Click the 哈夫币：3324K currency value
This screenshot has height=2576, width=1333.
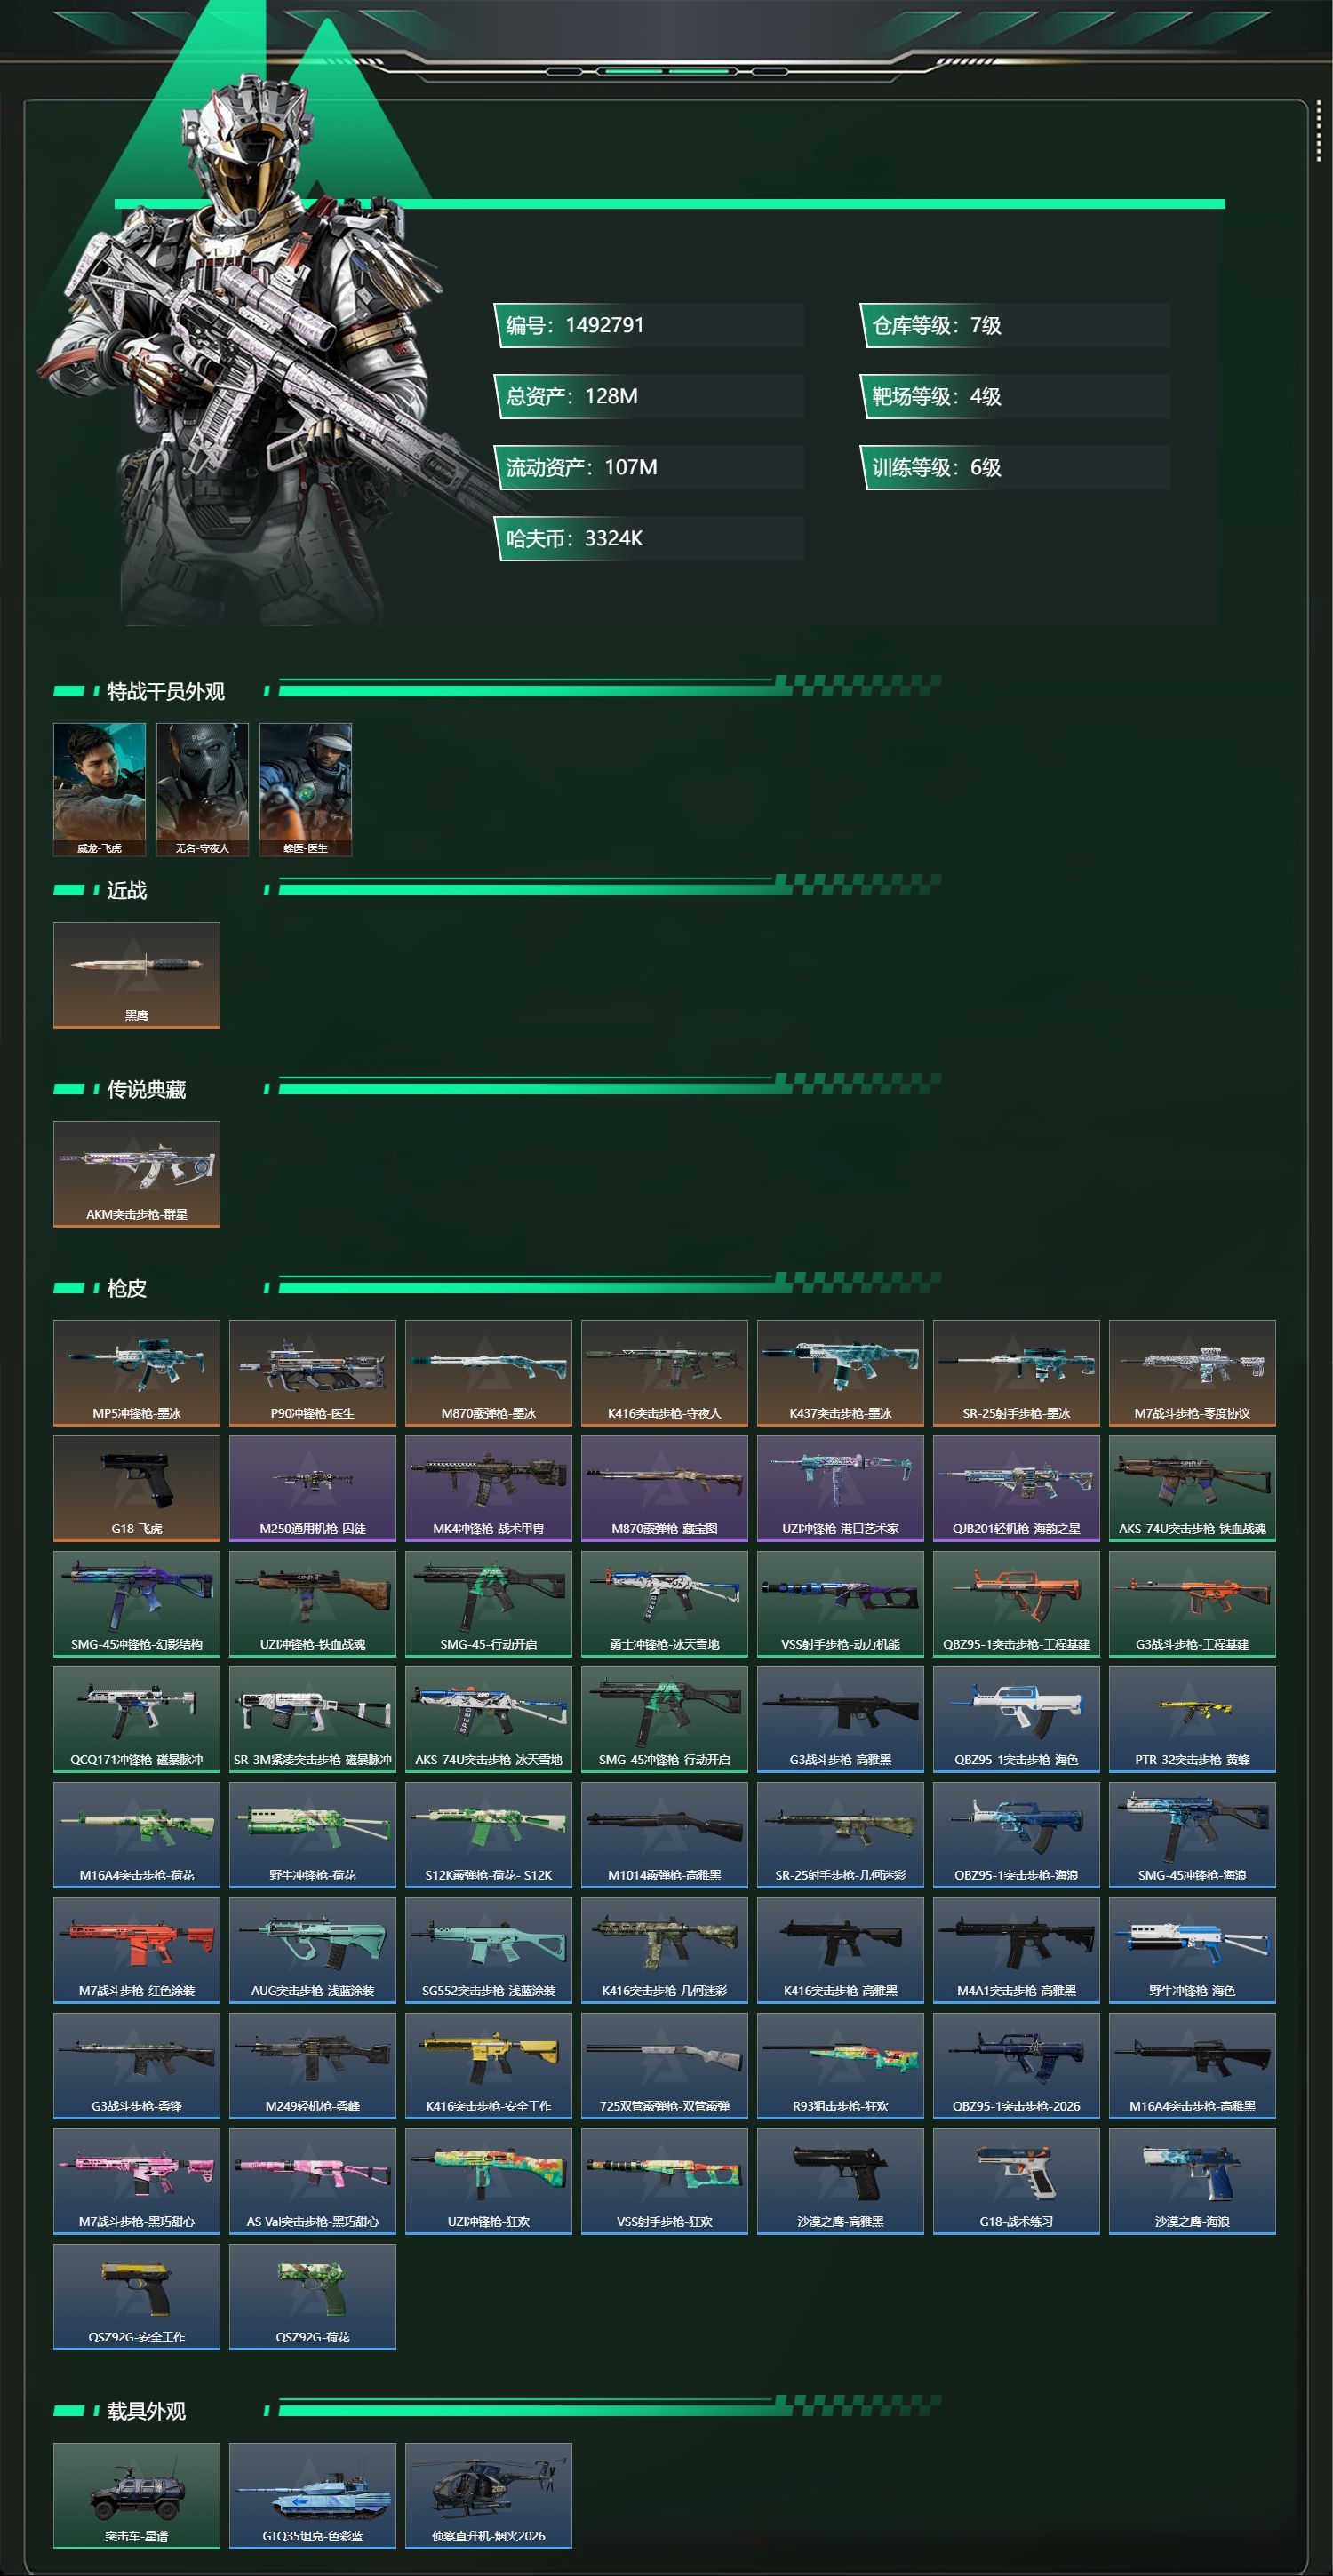tap(650, 538)
